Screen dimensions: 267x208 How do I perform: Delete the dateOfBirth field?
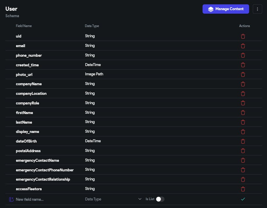click(243, 141)
